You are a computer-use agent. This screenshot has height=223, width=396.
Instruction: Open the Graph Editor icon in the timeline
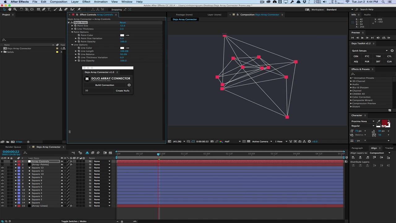[x=110, y=153]
